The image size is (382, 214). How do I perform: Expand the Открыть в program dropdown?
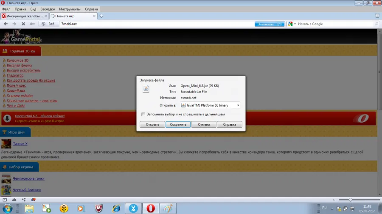pyautogui.click(x=238, y=105)
